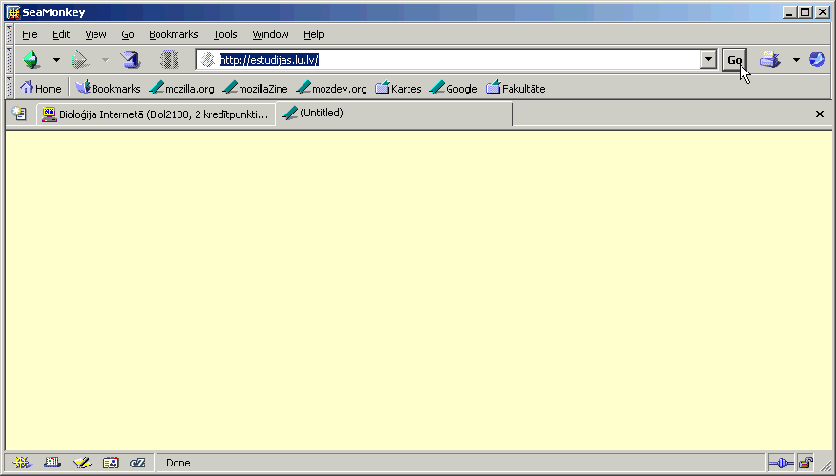Image resolution: width=836 pixels, height=476 pixels.
Task: Open Mail & Newsgroups status bar icon
Action: tap(52, 463)
